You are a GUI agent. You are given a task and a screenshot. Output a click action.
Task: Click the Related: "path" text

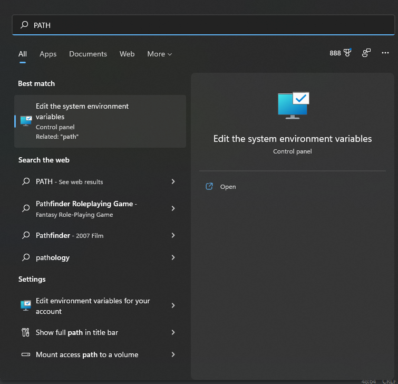pos(57,137)
